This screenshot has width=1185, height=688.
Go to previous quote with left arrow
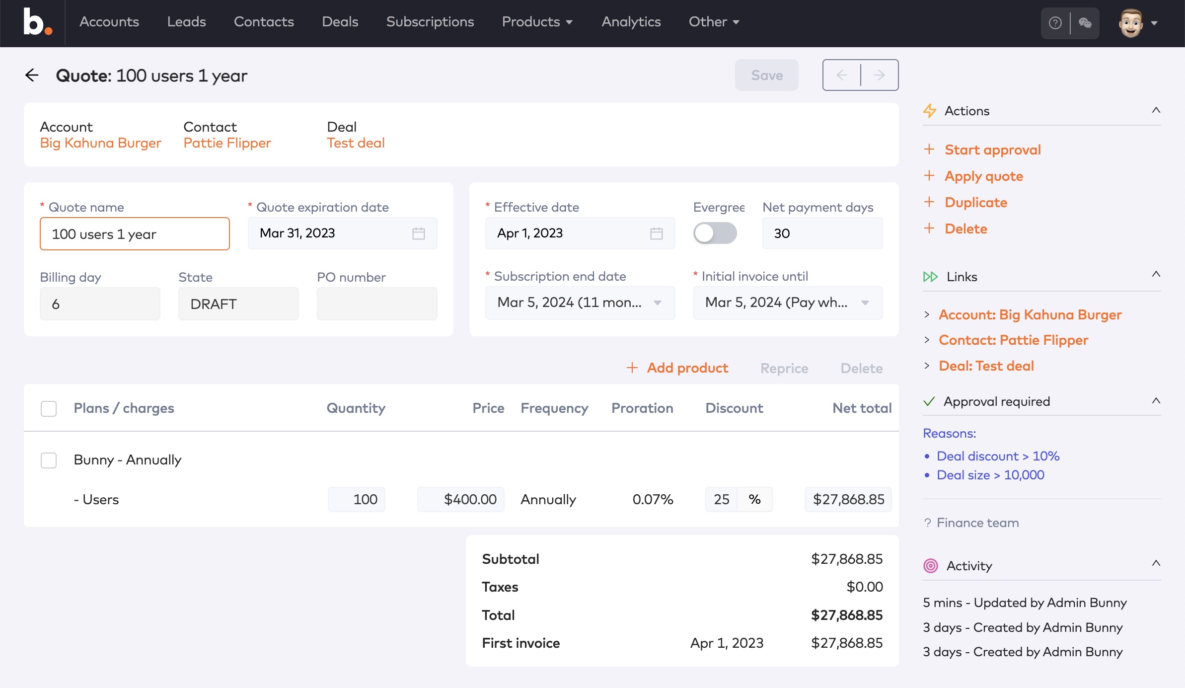[842, 75]
